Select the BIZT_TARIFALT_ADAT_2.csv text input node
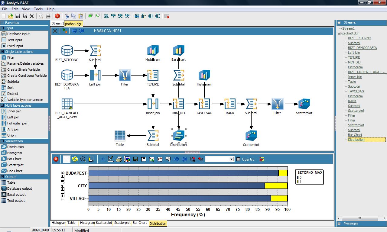Image resolution: width=387 pixels, height=232 pixels. pyautogui.click(x=67, y=104)
